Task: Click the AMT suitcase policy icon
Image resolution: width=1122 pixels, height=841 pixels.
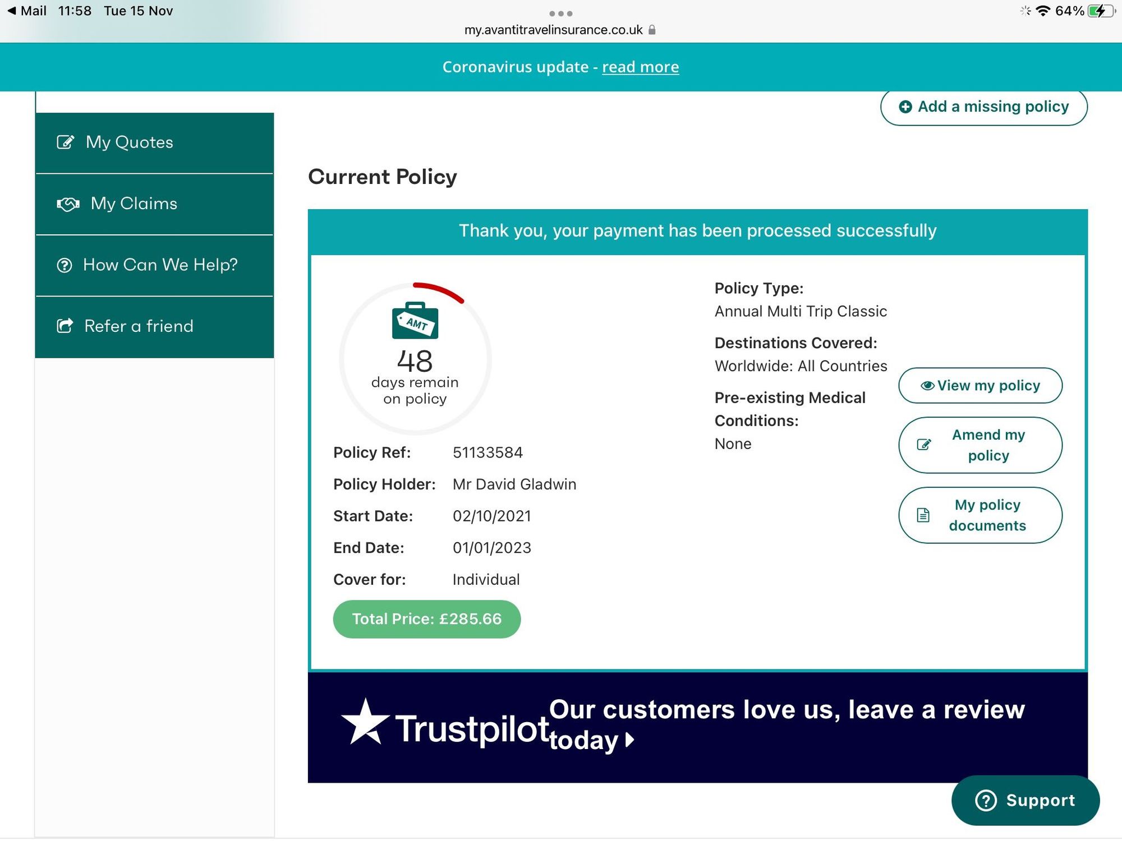Action: tap(415, 321)
